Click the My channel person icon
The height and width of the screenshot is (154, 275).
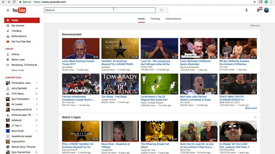click(x=8, y=26)
